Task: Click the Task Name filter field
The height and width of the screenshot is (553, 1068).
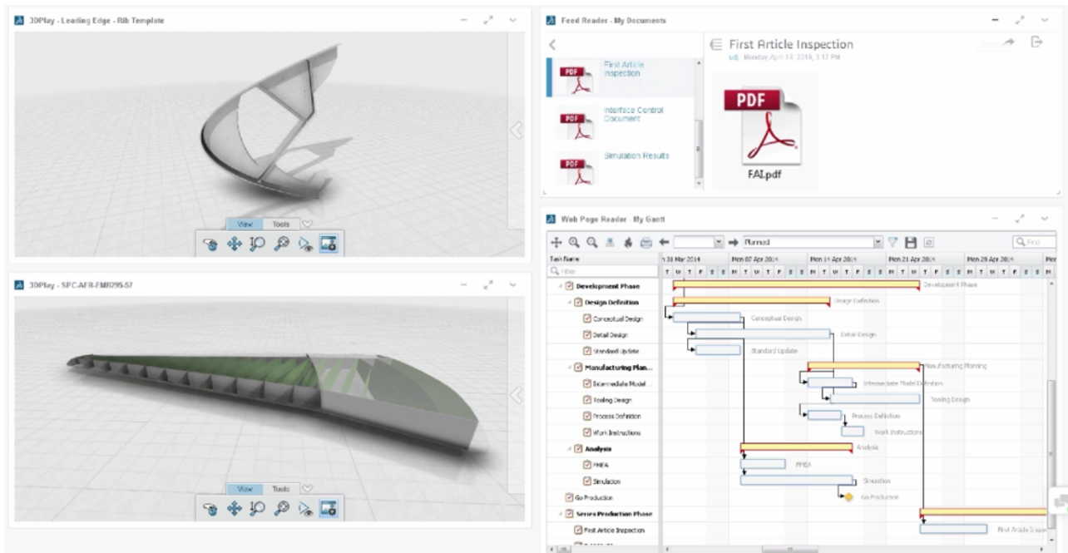Action: coord(603,271)
